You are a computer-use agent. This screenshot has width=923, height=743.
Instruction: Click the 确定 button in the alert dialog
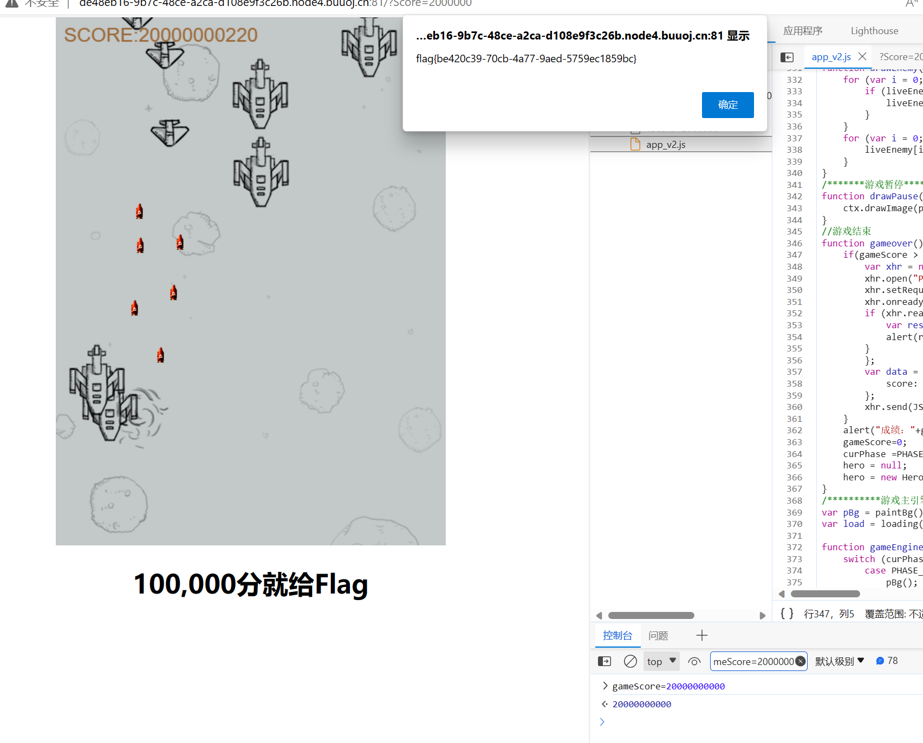point(727,105)
